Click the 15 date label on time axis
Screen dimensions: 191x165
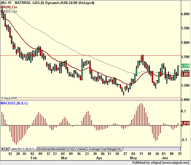point(180,154)
